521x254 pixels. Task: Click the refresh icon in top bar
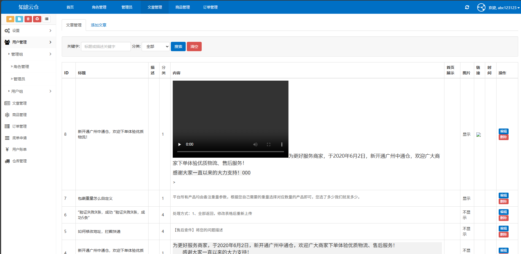[x=467, y=7]
